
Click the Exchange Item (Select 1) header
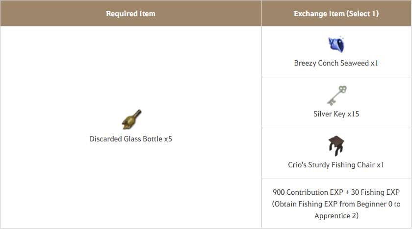point(336,13)
